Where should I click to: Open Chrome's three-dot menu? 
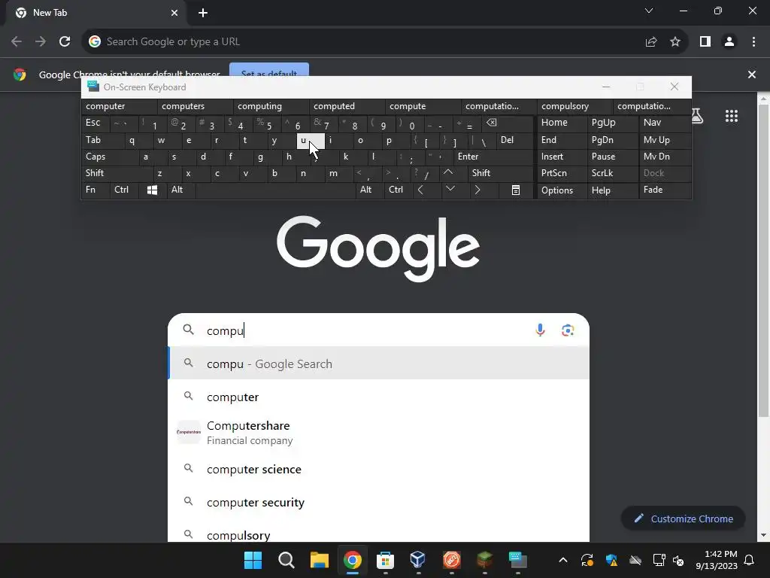(x=753, y=42)
